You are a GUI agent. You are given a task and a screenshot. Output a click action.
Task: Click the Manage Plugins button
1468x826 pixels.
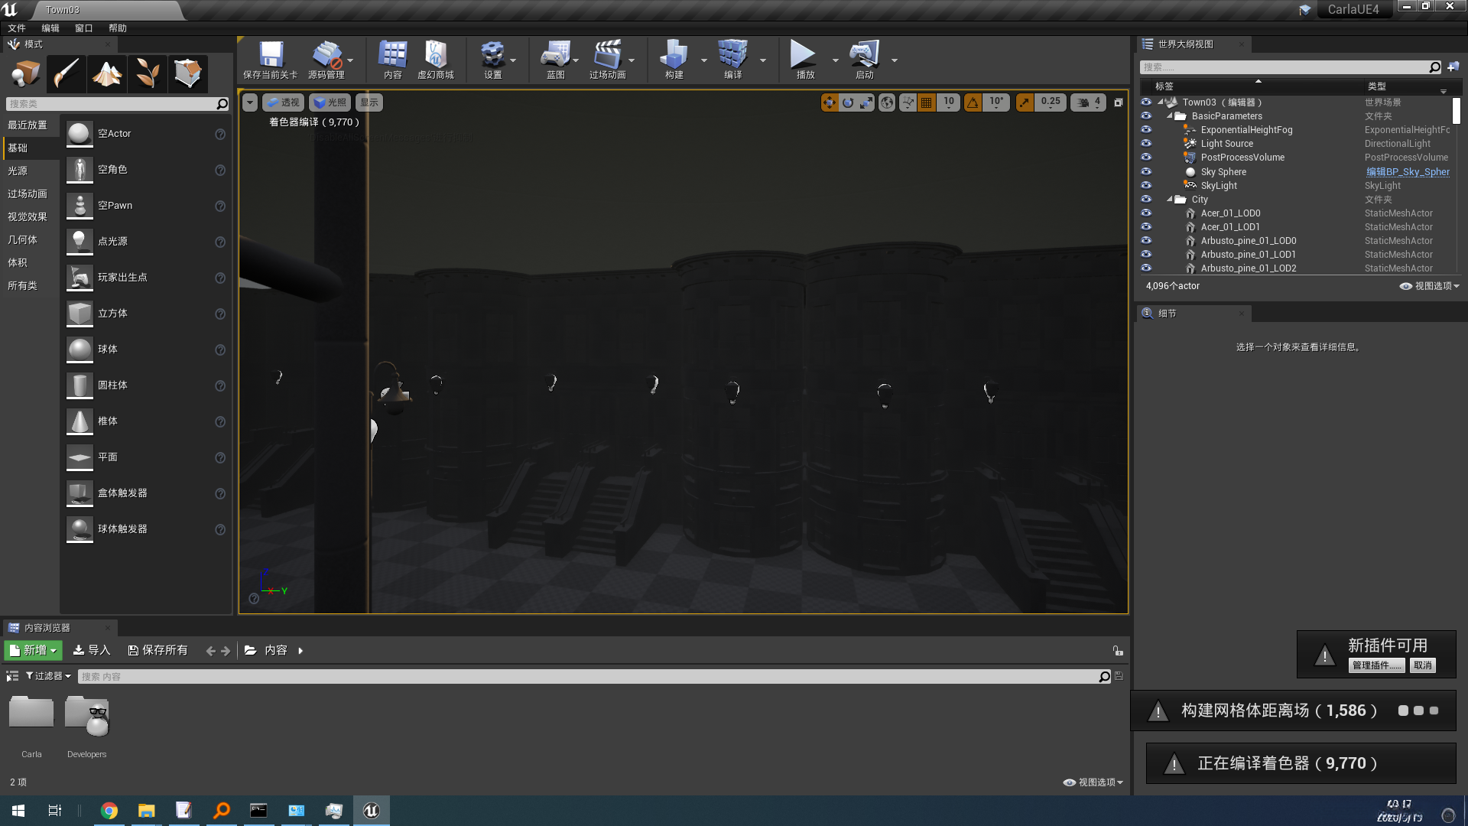tap(1376, 665)
